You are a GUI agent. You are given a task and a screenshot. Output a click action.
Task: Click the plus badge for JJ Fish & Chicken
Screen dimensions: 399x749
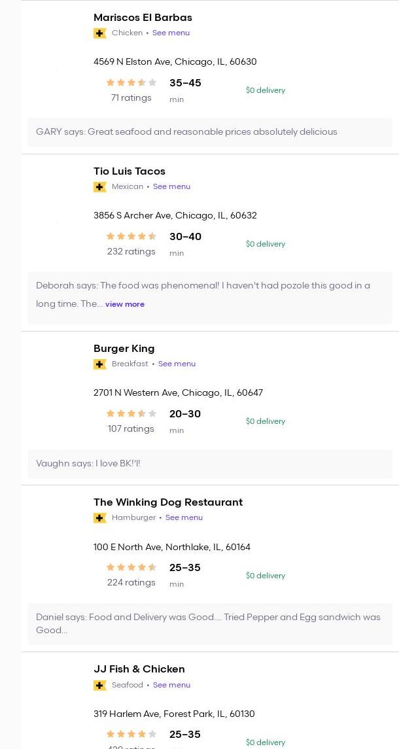tap(100, 686)
